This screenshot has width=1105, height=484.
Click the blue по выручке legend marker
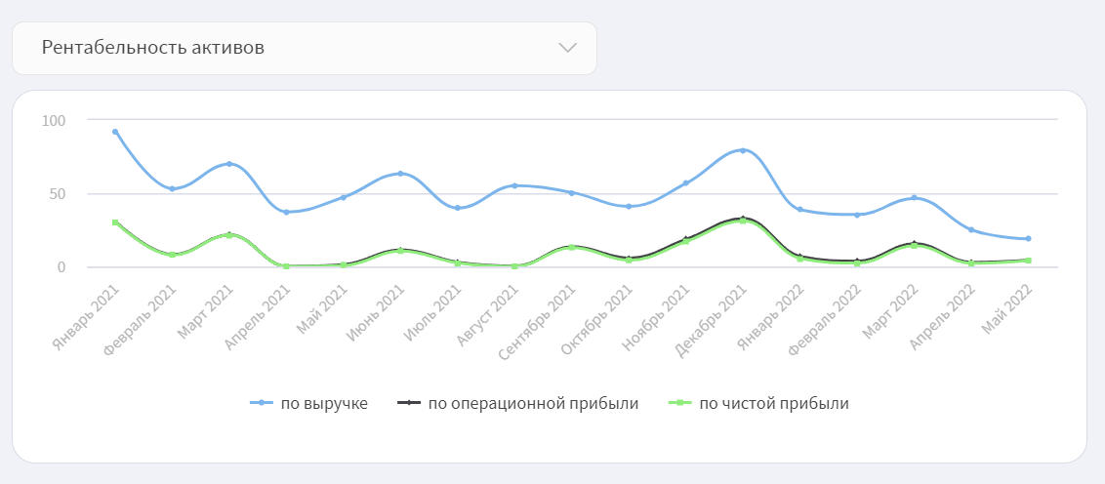pos(262,403)
